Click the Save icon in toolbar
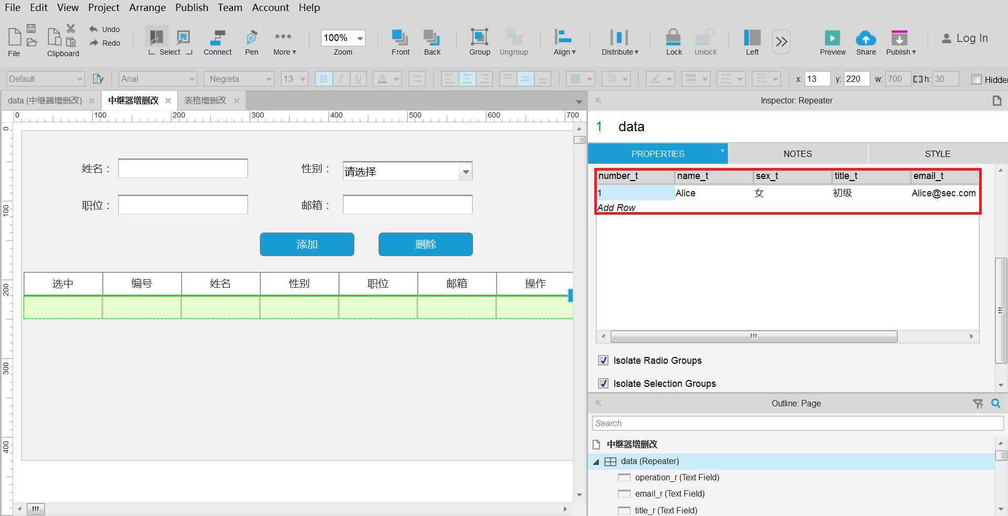 point(31,29)
